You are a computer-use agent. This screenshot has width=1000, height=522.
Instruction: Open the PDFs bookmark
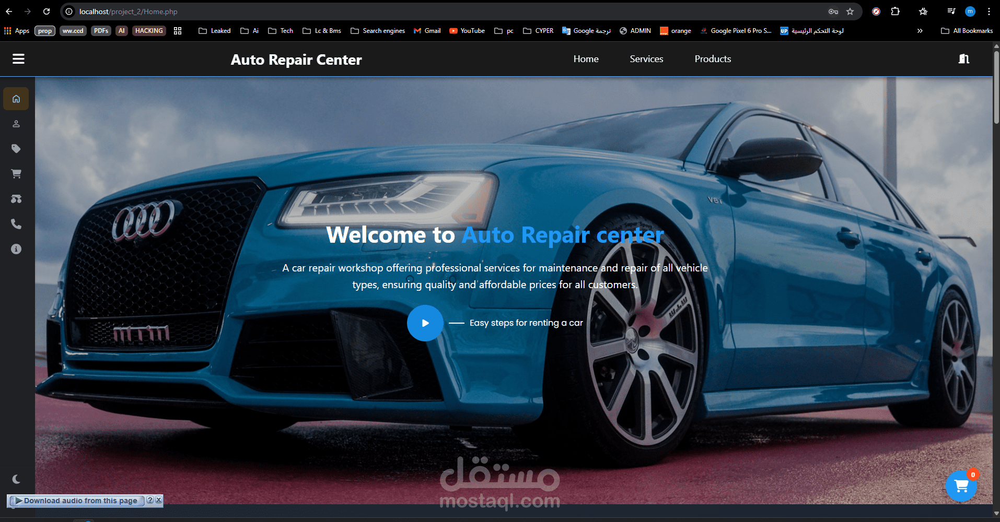[101, 31]
